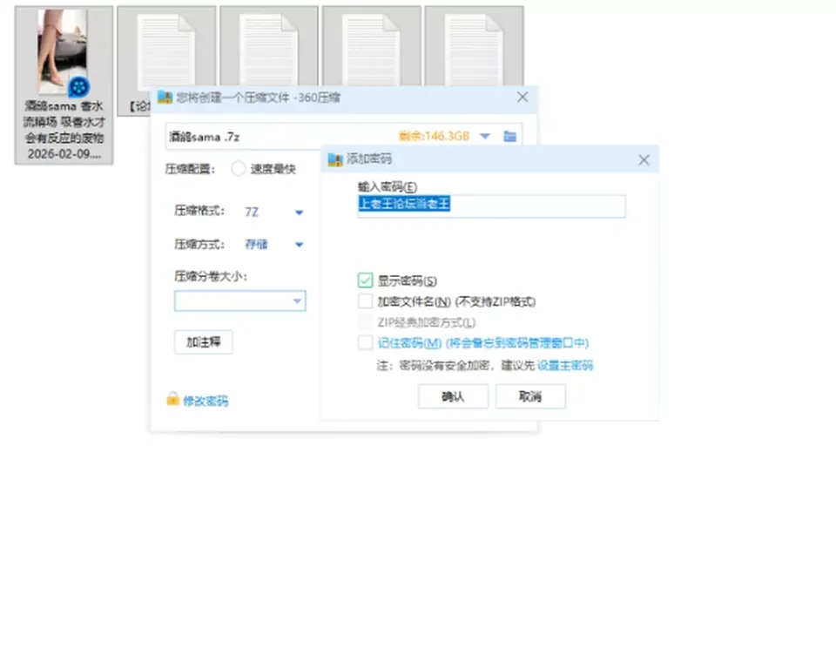Click the 输入密码 password field
Screen dimensions: 836x669
click(491, 206)
